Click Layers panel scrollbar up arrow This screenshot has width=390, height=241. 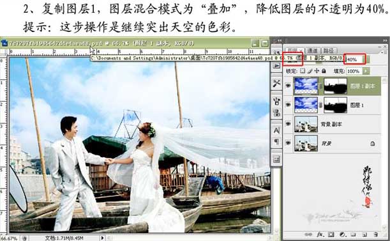pos(385,80)
